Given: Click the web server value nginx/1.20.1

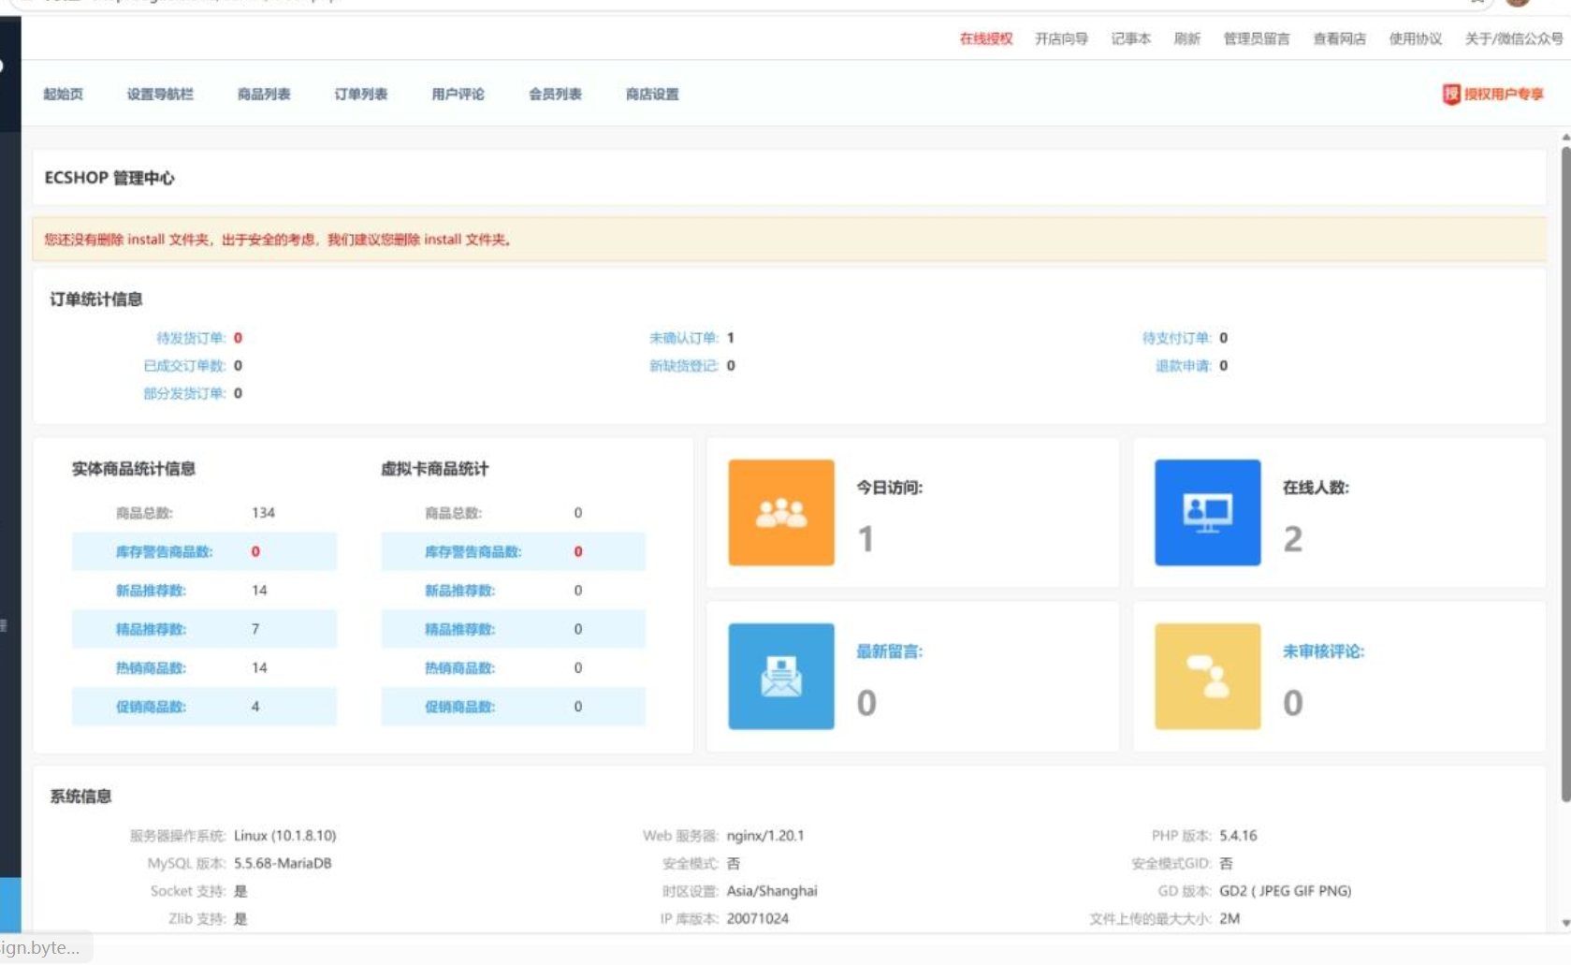Looking at the screenshot, I should tap(765, 836).
